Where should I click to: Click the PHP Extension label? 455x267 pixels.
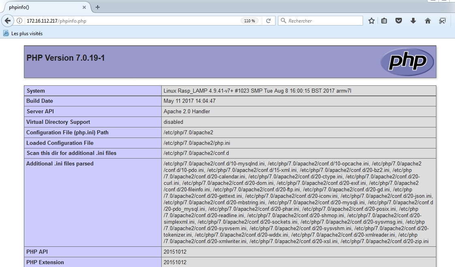tap(45, 263)
